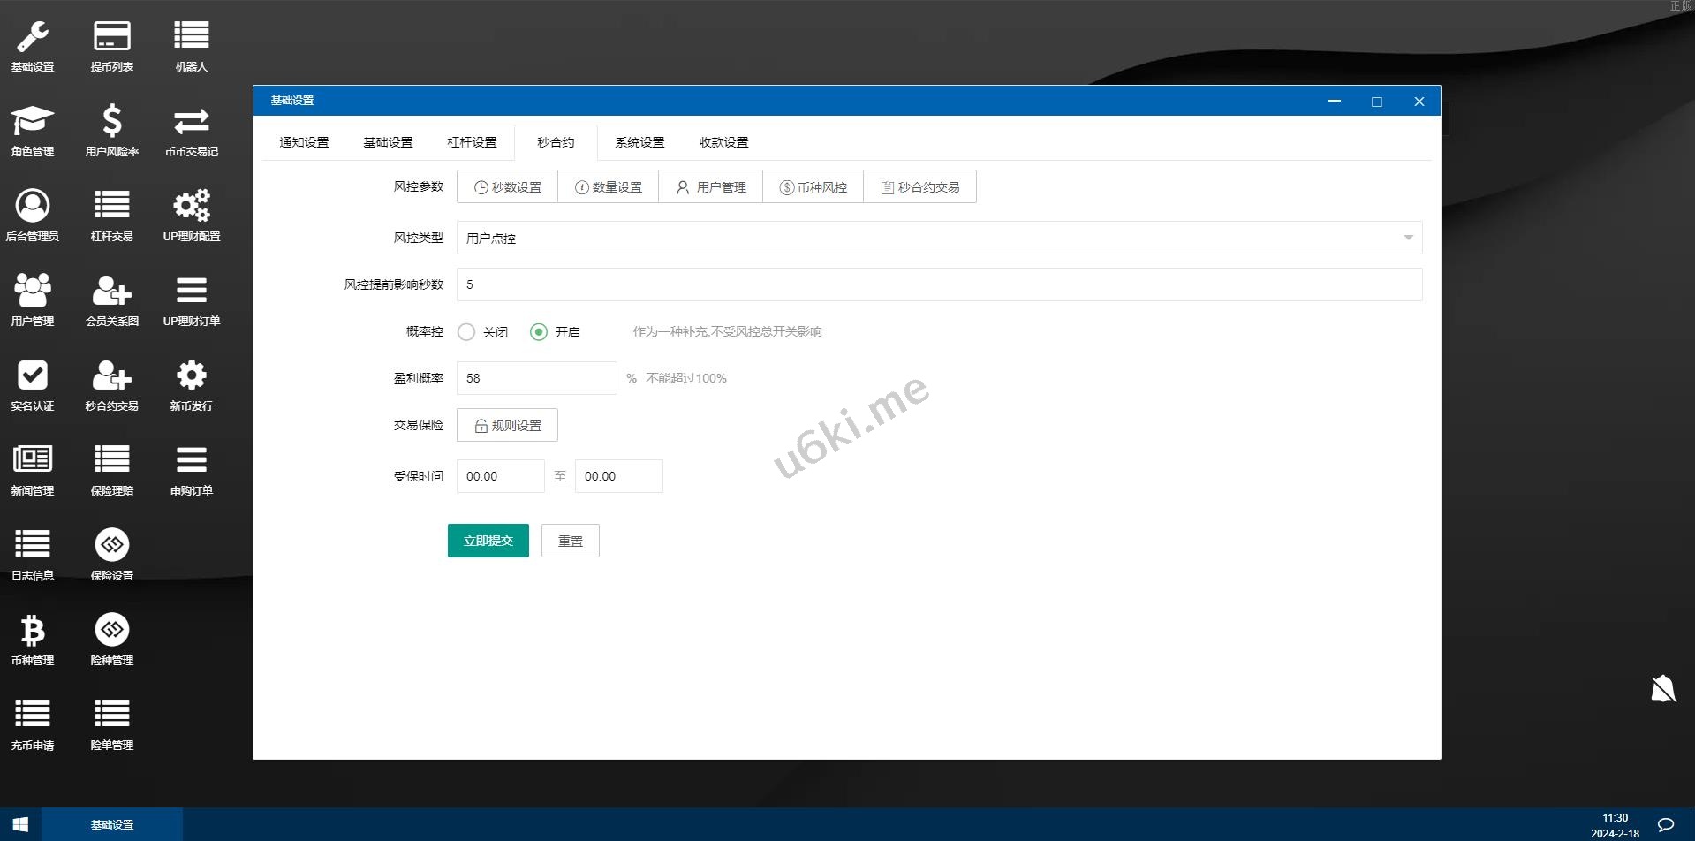Open 规则设置 under 交易保险
1695x841 pixels.
(506, 424)
